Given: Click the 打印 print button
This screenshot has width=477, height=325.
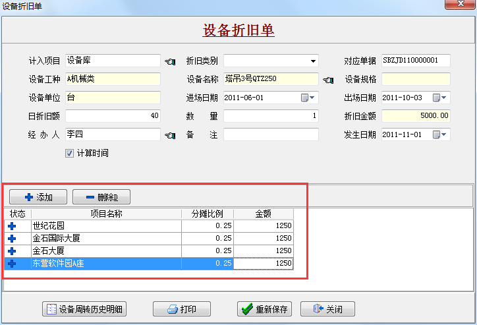Looking at the screenshot, I should pos(180,309).
